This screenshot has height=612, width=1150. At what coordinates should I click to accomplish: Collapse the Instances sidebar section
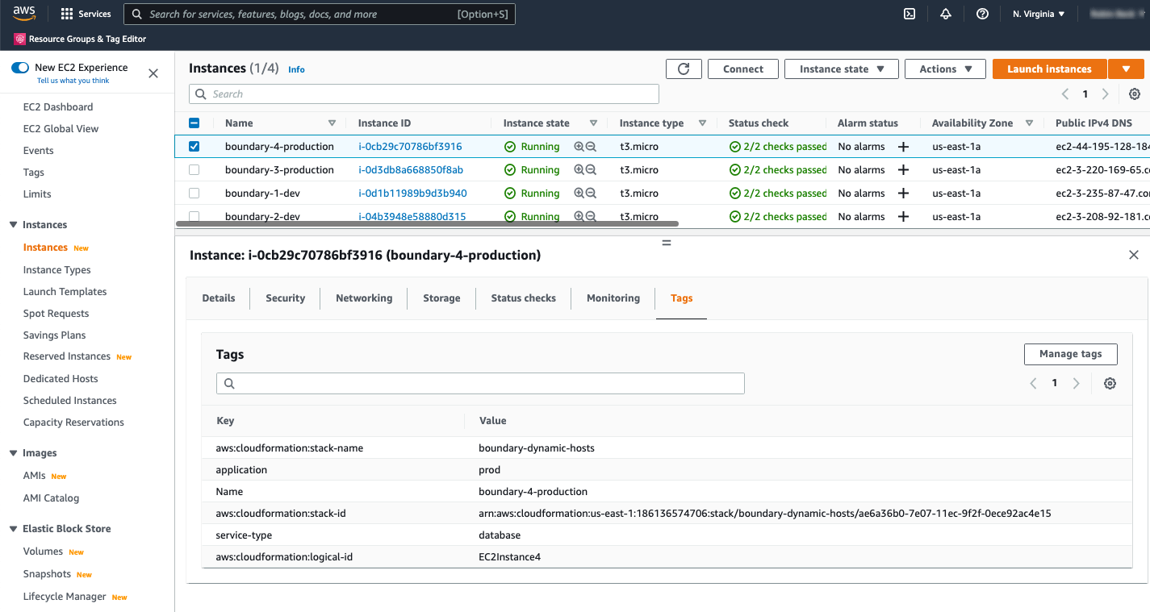[14, 225]
